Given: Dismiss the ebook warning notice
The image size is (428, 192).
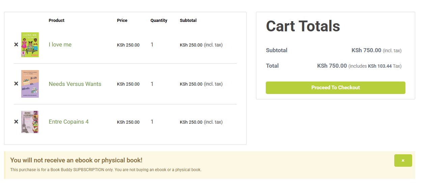Looking at the screenshot, I should [x=403, y=160].
